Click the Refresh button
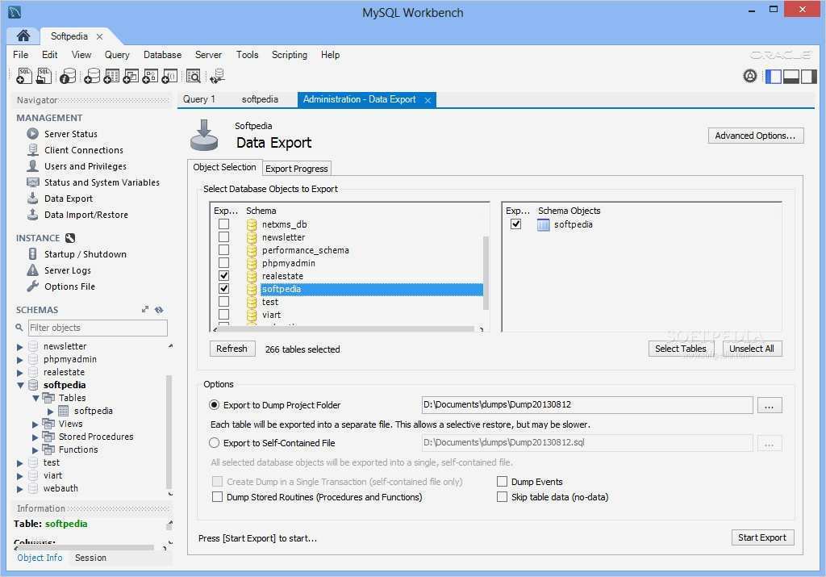826x577 pixels. (232, 349)
